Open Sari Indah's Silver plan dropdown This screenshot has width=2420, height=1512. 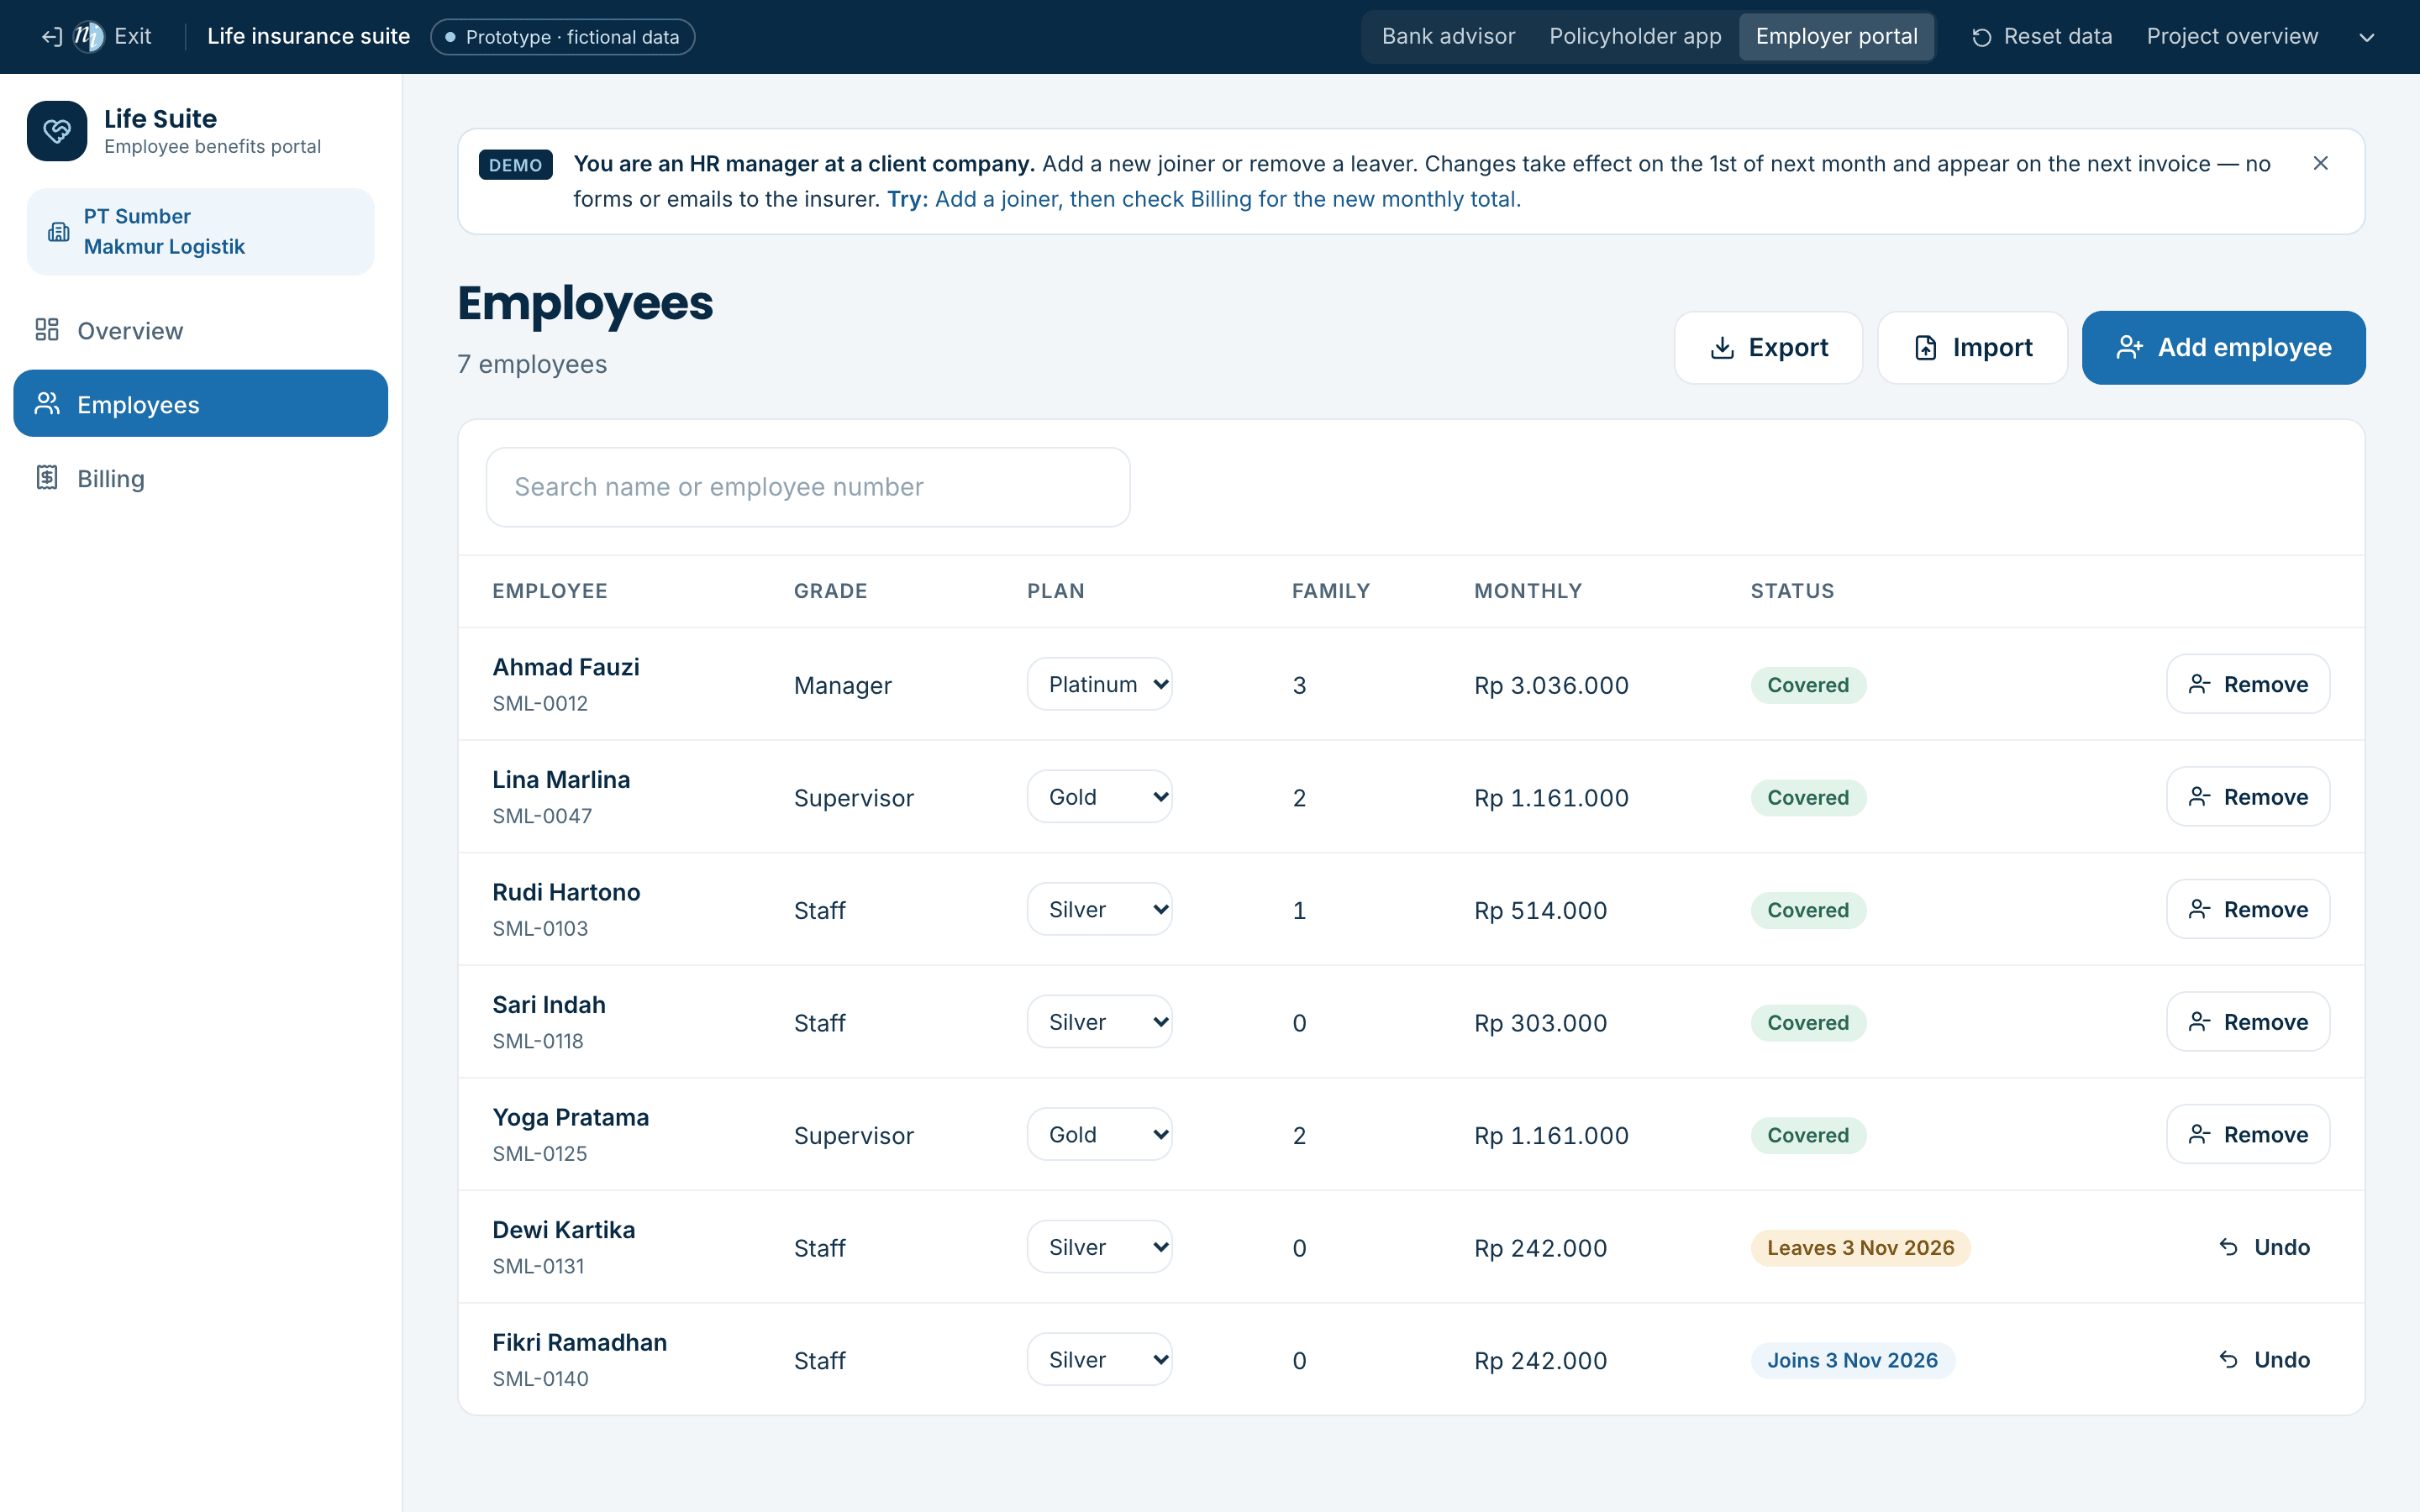[x=1099, y=1022]
